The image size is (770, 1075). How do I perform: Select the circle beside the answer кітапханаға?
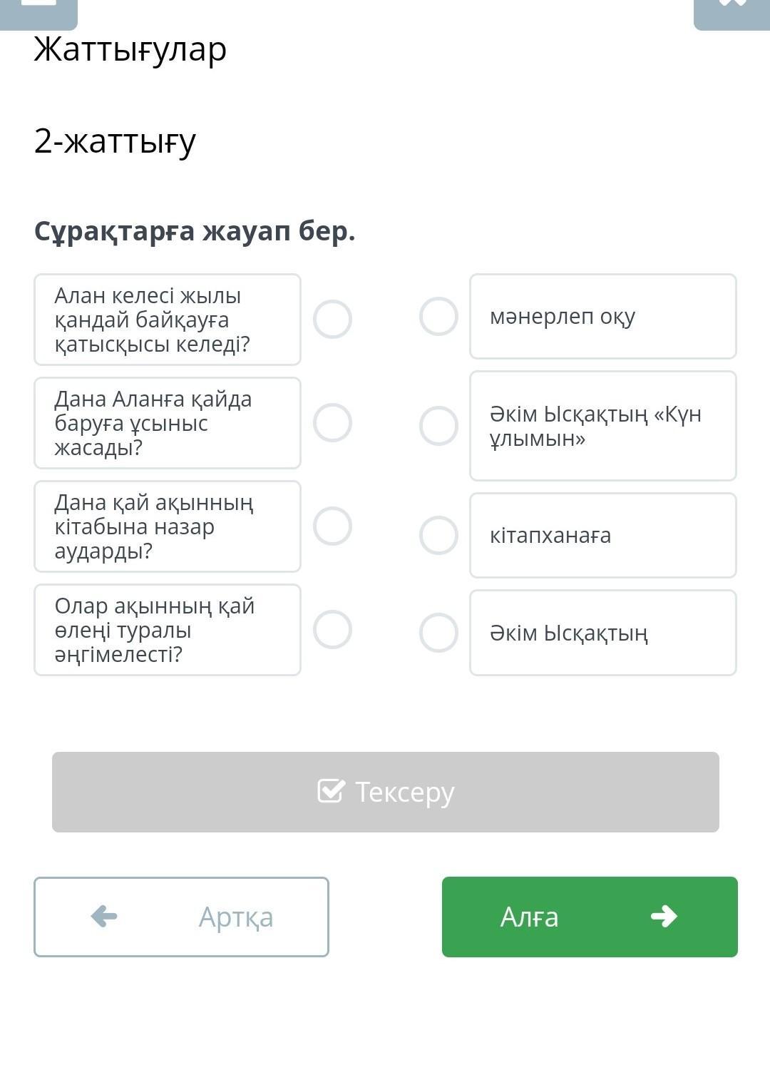438,535
